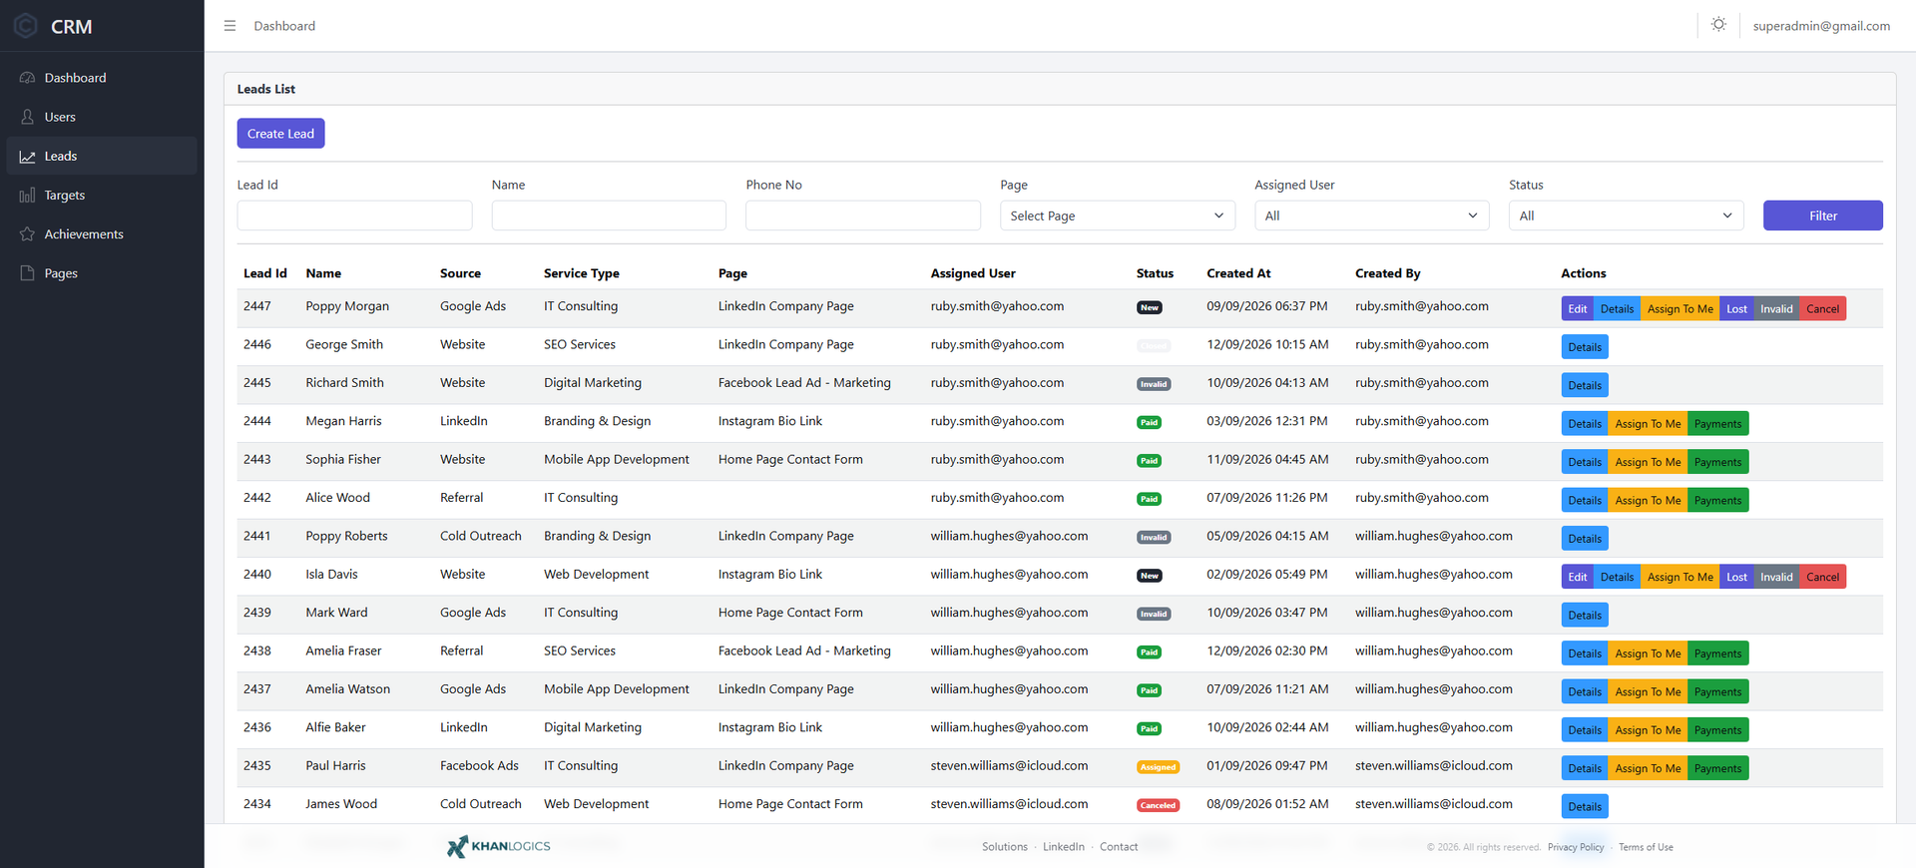1916x868 pixels.
Task: Open the superadmin@gmail.com account menu
Action: 1821,26
